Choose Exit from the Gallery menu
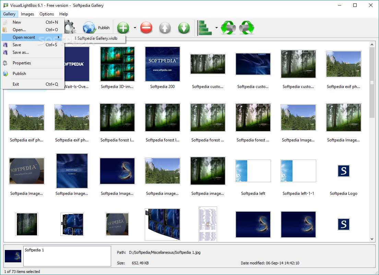The height and width of the screenshot is (275, 379). 33,84
